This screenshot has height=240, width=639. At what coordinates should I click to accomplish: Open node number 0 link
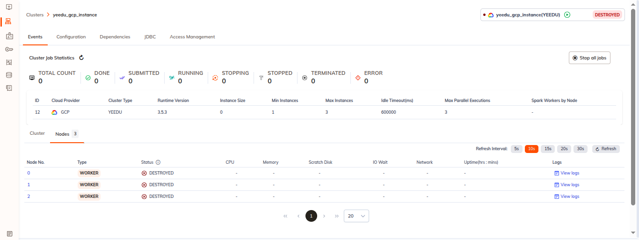coord(29,173)
